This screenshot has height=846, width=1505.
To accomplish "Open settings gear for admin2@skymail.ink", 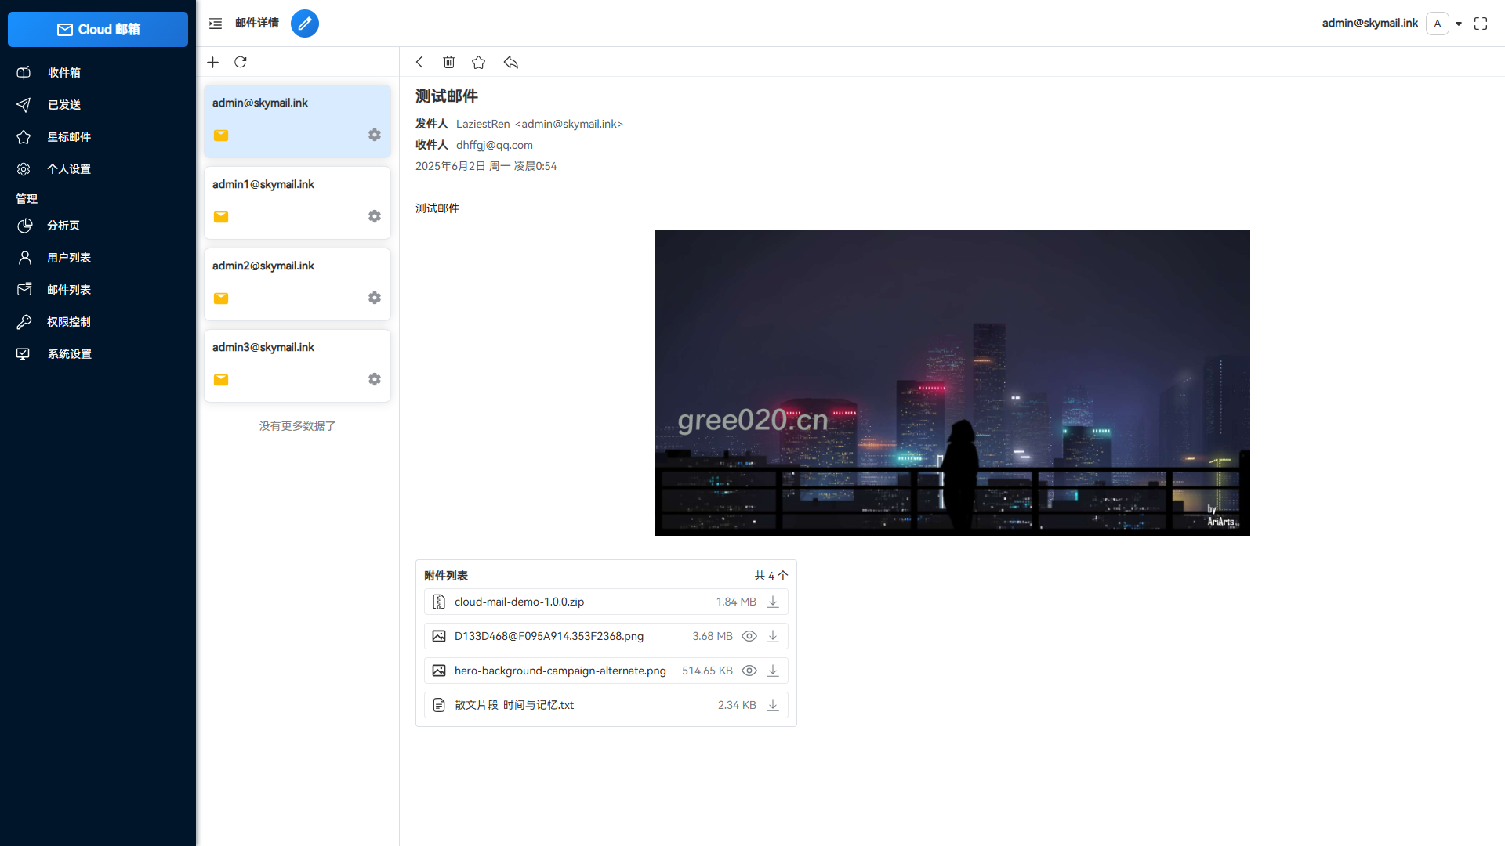I will [375, 298].
